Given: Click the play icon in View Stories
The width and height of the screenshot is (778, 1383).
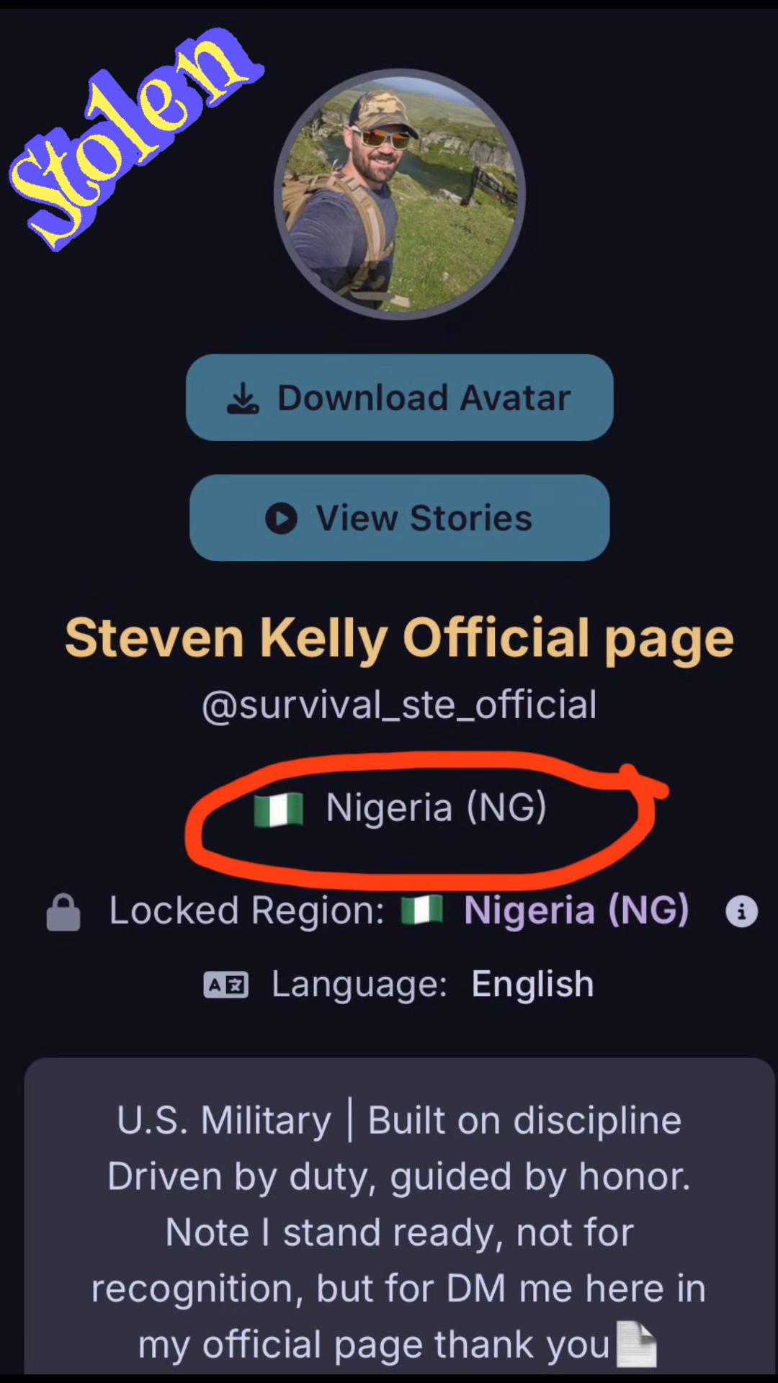Looking at the screenshot, I should click(x=281, y=518).
